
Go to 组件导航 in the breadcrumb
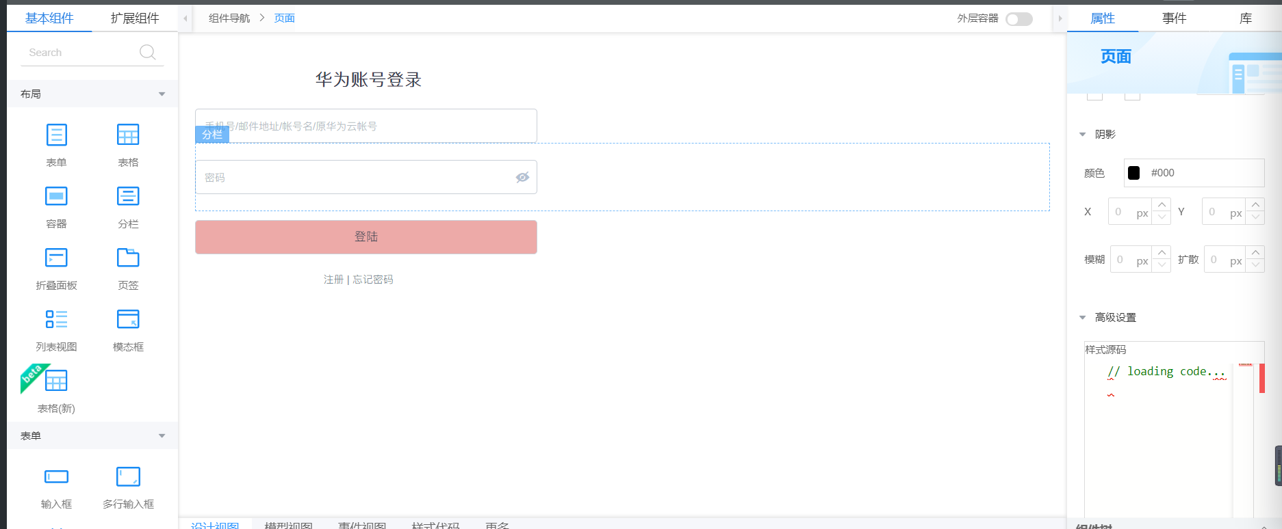(229, 18)
